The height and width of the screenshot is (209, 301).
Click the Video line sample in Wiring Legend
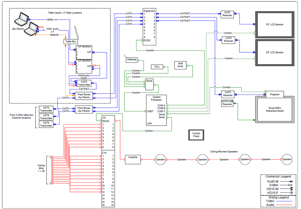pyautogui.click(x=284, y=201)
